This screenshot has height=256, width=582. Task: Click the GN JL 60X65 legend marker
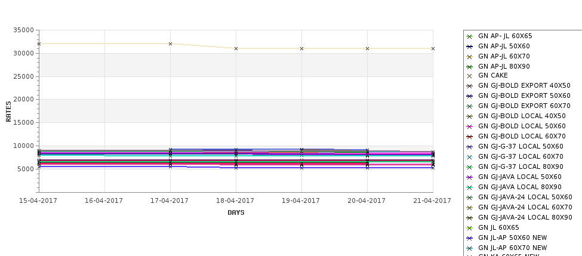(x=470, y=228)
